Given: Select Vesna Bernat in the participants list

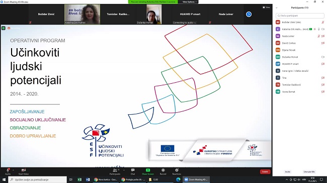Looking at the screenshot, I should click(x=300, y=92).
